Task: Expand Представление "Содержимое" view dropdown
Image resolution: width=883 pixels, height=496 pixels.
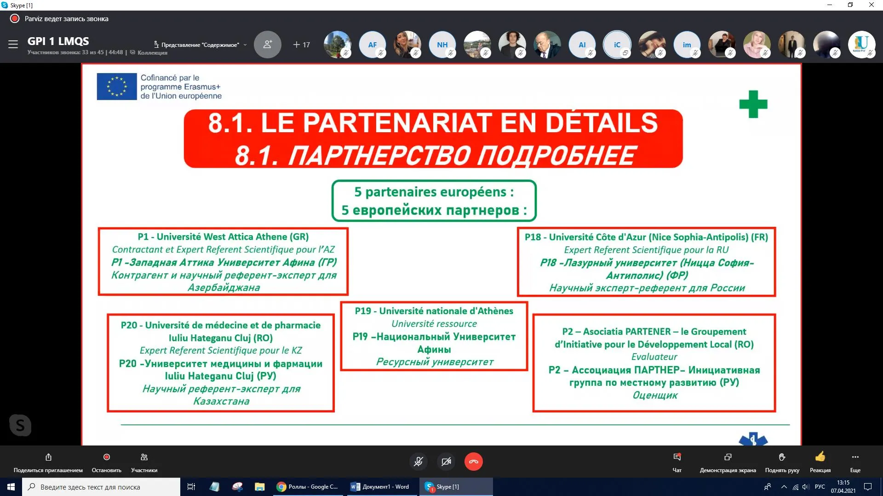Action: point(201,45)
